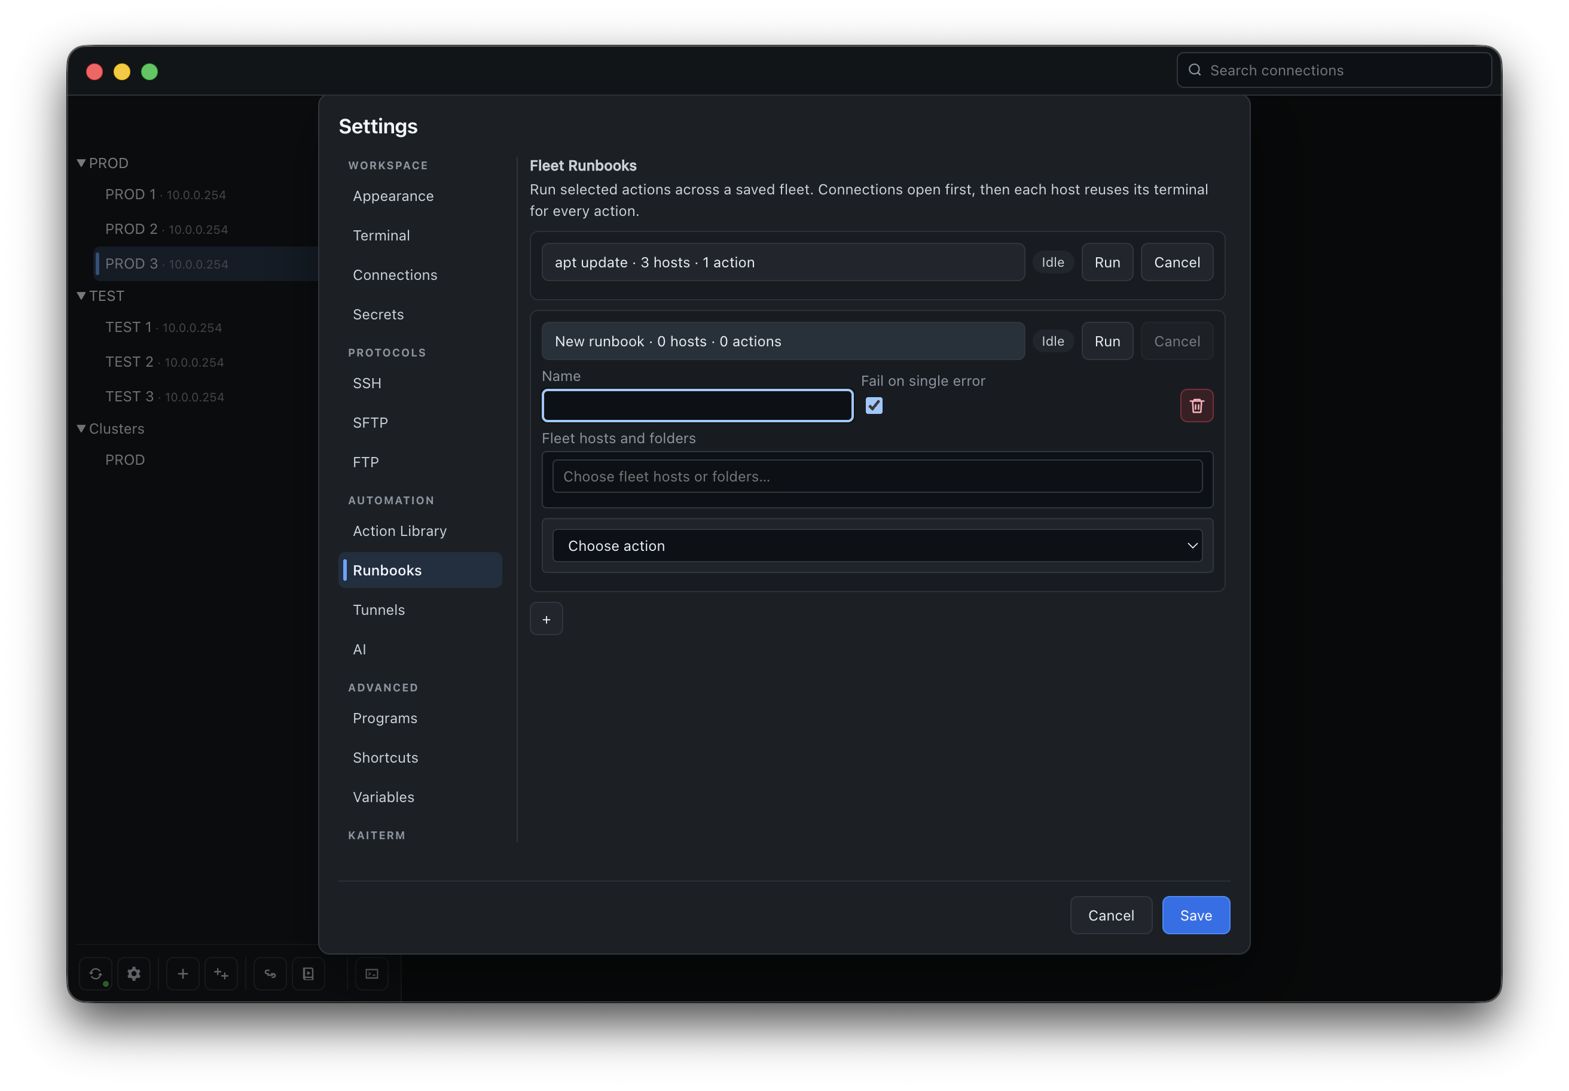Viewport: 1569px width, 1091px height.
Task: Click the double-plus icon in bottom toolbar
Action: [221, 973]
